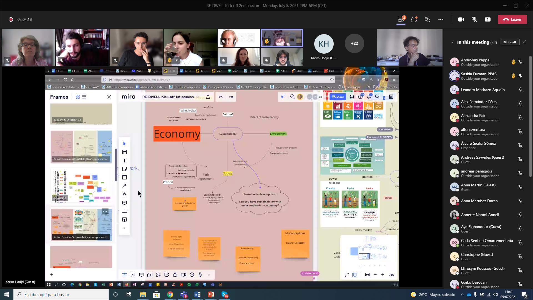Click the red Economy sticky shape
The image size is (533, 300).
(x=177, y=134)
